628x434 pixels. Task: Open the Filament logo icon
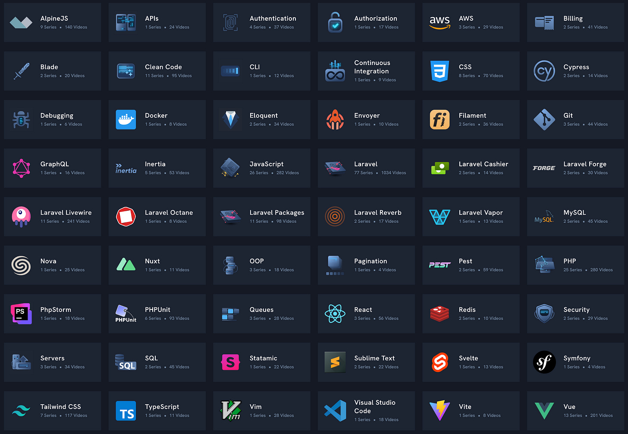(440, 120)
